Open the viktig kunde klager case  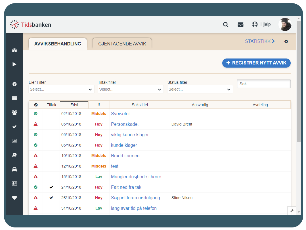pyautogui.click(x=130, y=135)
